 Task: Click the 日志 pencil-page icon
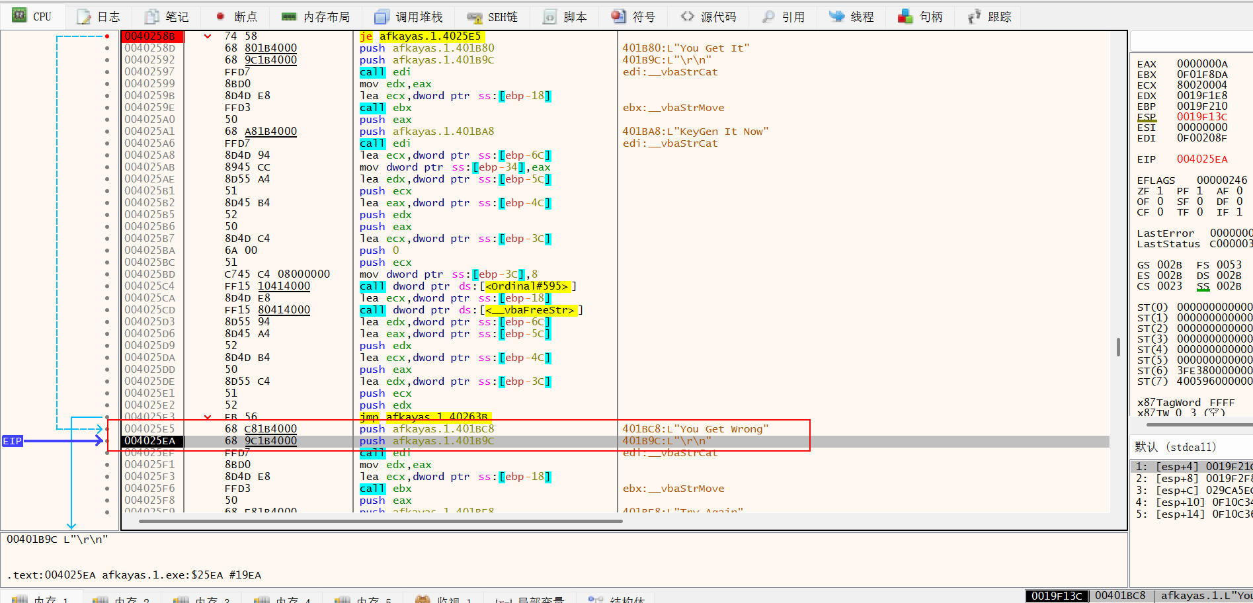click(x=84, y=17)
